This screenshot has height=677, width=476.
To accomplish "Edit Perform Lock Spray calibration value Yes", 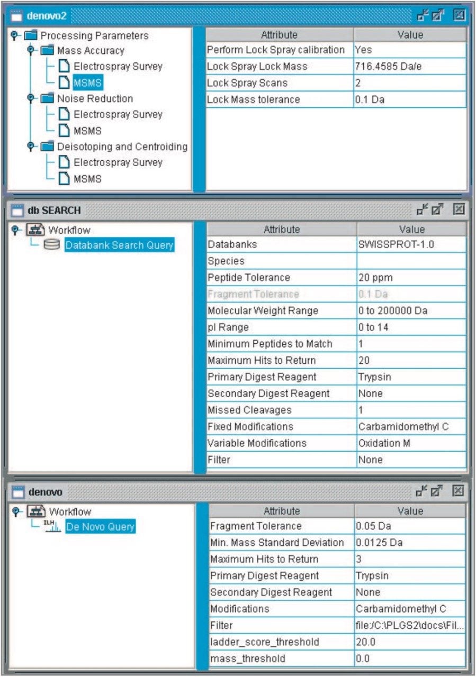I will (410, 50).
